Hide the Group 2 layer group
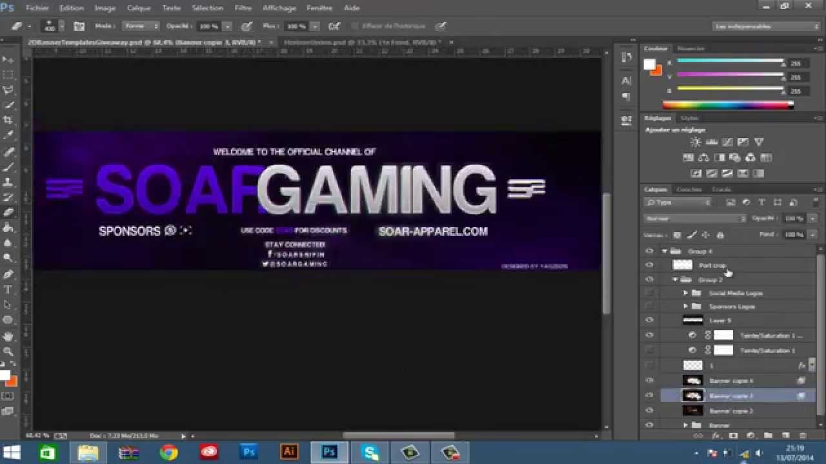Screen dimensions: 826x464 (x=649, y=280)
